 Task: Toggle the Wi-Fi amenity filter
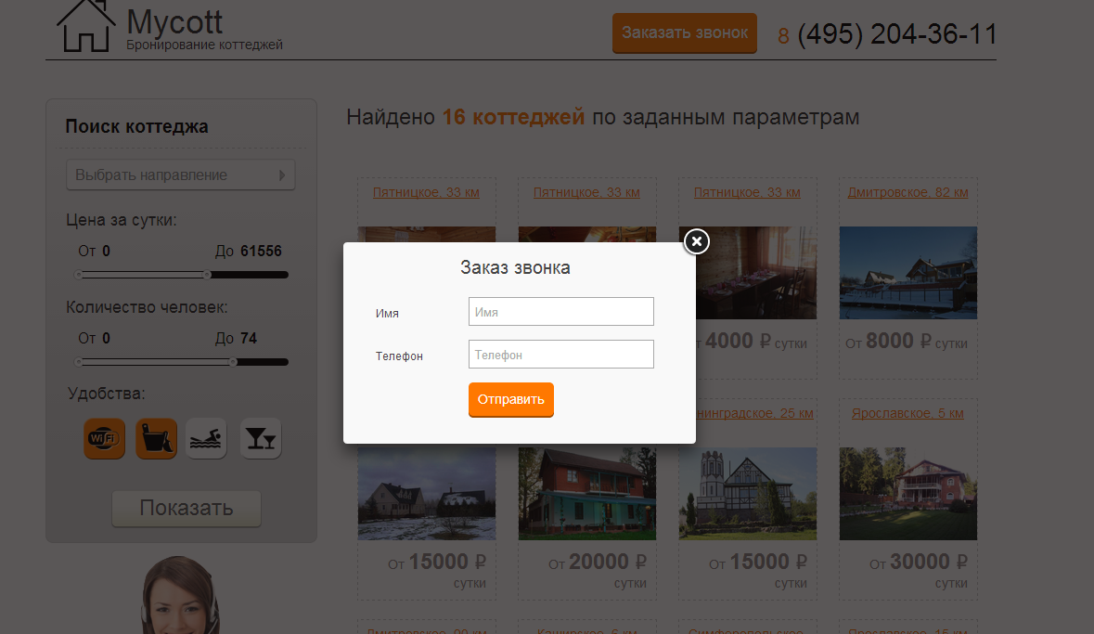[x=104, y=438]
